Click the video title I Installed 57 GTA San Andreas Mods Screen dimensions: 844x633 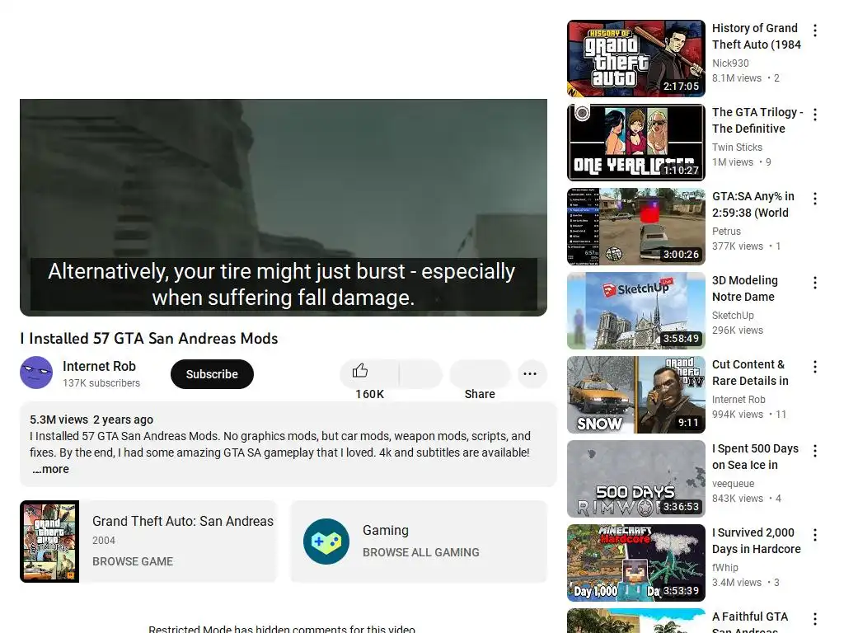coord(149,338)
